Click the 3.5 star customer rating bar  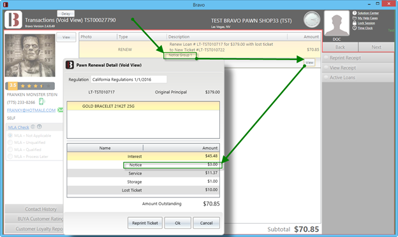click(30, 85)
